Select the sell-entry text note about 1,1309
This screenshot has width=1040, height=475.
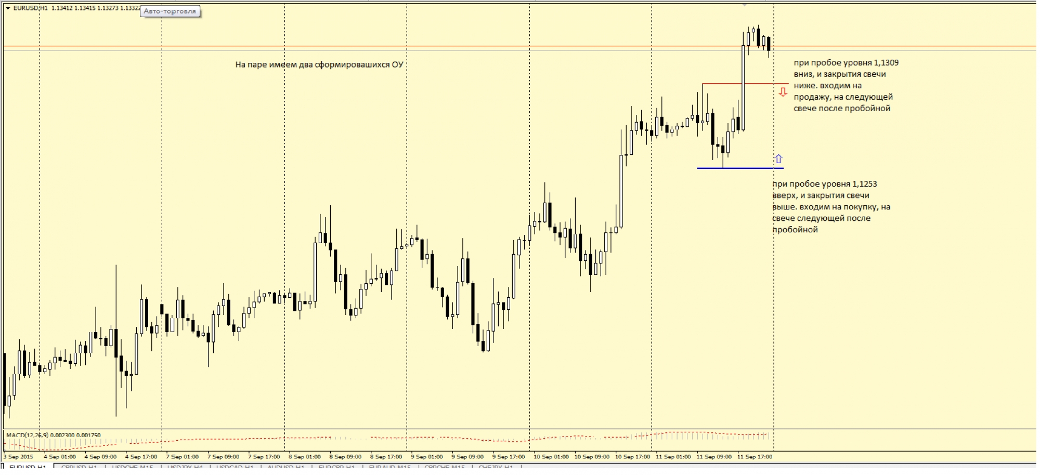click(x=846, y=86)
